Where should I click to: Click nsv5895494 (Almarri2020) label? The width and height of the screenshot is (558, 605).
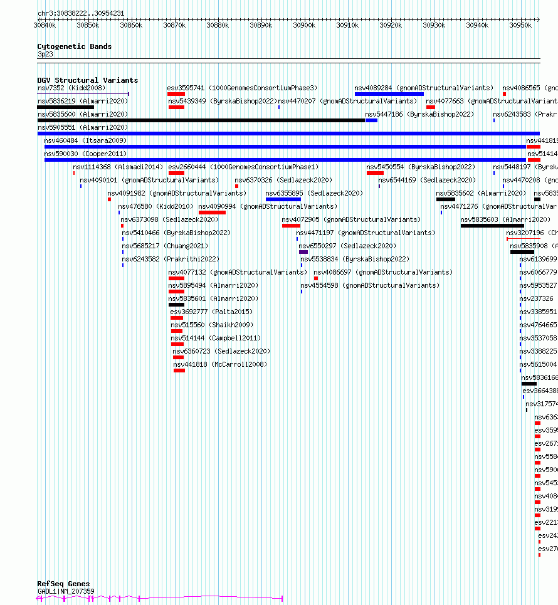[213, 285]
